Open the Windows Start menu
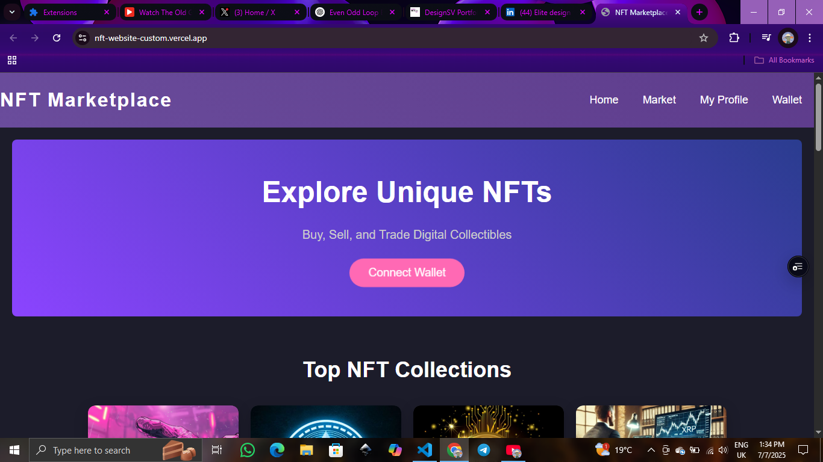 [x=14, y=450]
